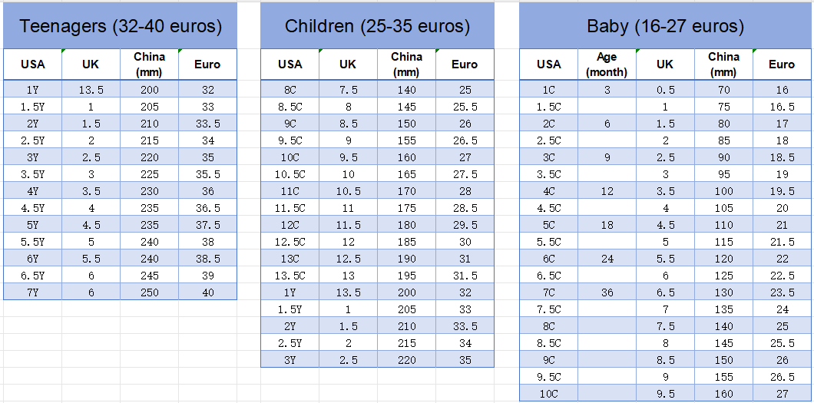This screenshot has height=403, width=814.
Task: Click the Children (25-35 euros) title cell
Action: point(377,26)
